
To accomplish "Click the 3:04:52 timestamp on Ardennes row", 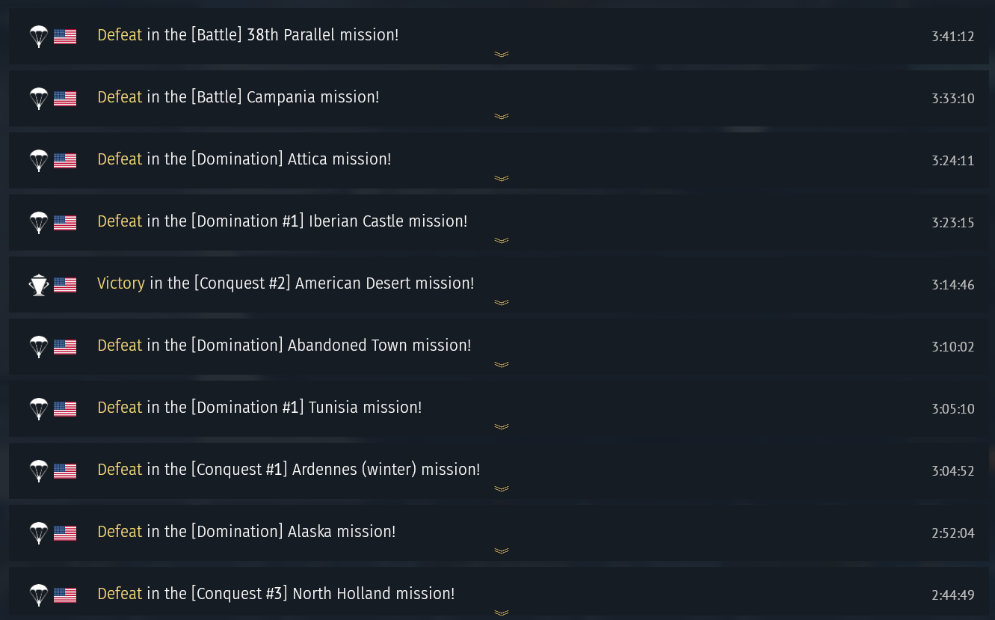I will coord(952,471).
